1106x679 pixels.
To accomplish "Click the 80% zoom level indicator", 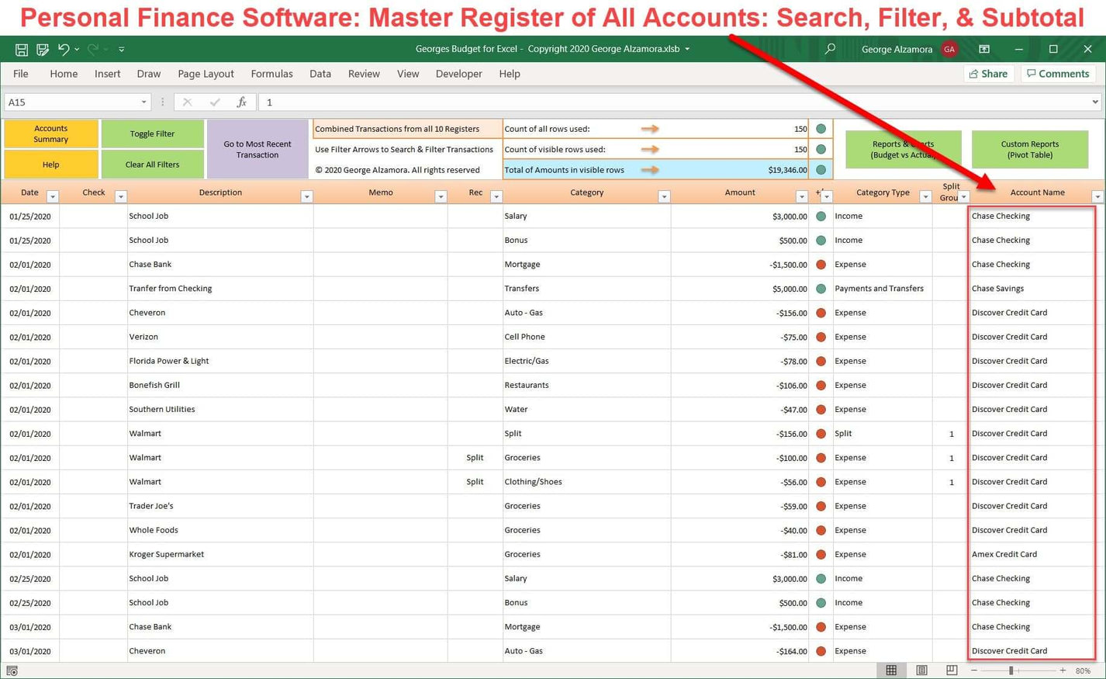I will pos(1083,670).
